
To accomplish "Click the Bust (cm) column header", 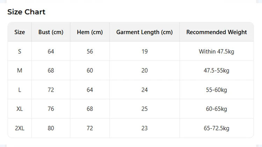I will point(51,32).
